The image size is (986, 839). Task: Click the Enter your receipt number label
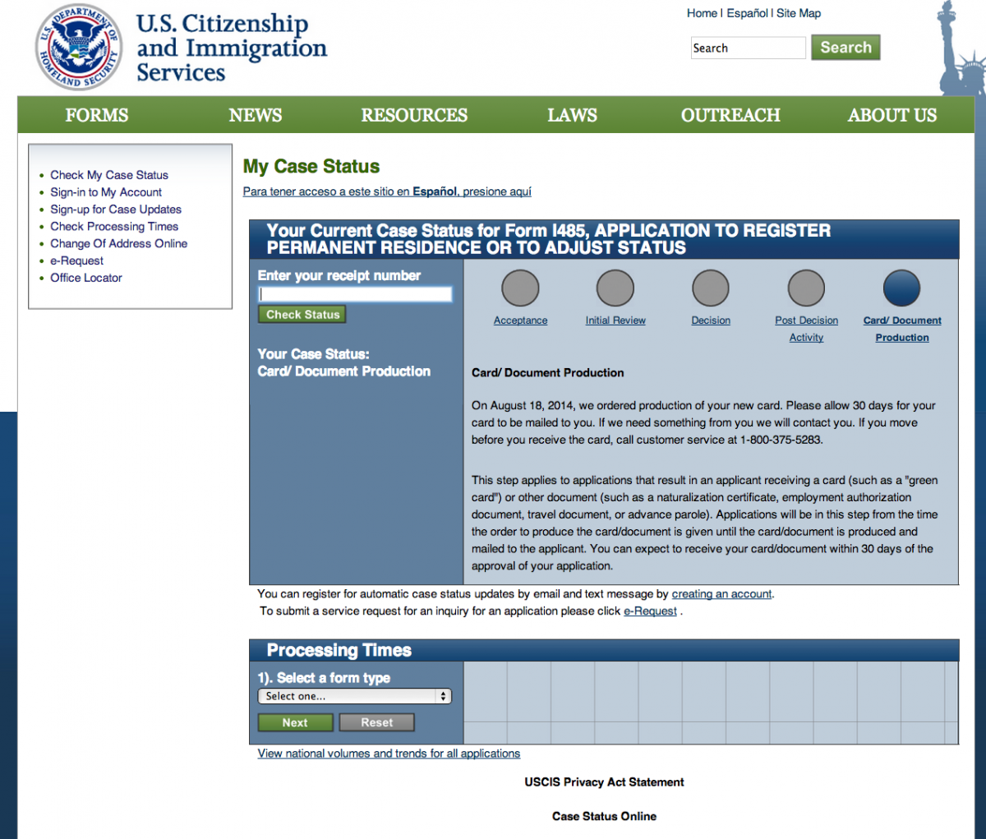339,276
